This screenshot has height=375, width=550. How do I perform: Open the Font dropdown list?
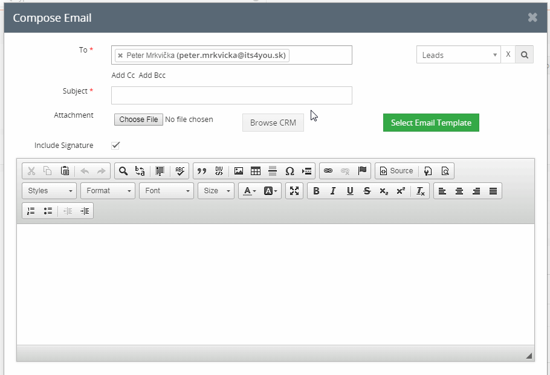tap(166, 191)
